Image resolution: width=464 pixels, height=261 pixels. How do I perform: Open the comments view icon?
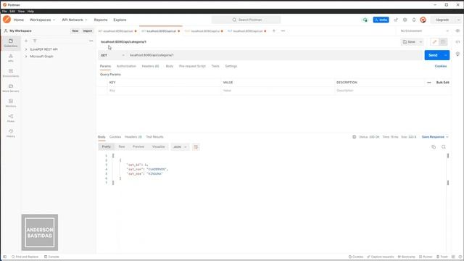(x=443, y=42)
